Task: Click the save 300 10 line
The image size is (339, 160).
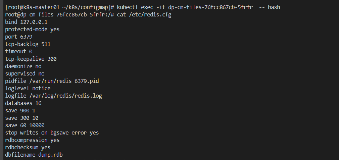Action: pos(22,118)
